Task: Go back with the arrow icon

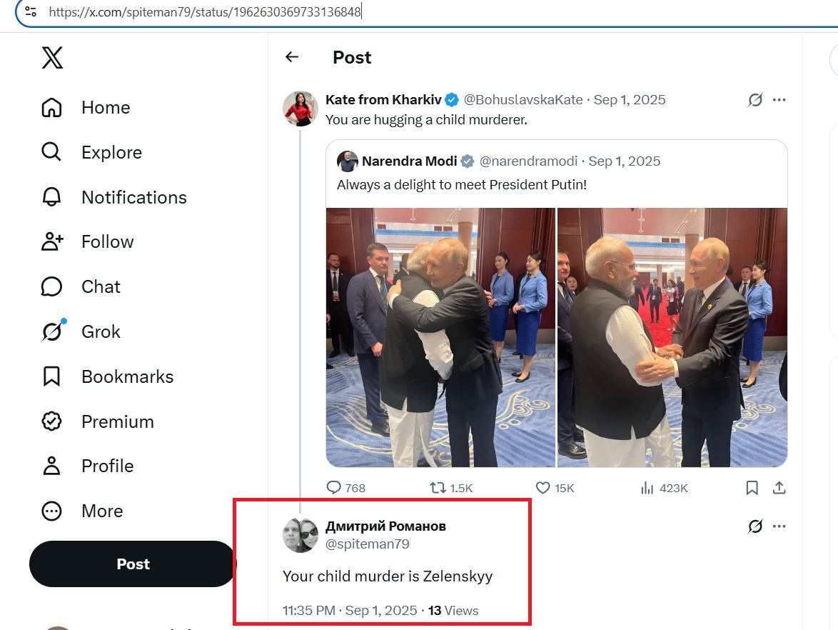Action: [292, 56]
